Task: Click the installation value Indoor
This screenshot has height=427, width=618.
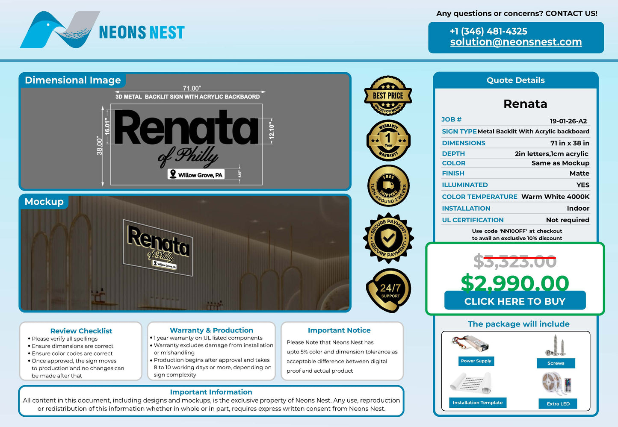Action: click(578, 209)
